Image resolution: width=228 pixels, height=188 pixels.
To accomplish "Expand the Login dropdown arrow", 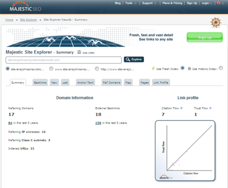I will [x=211, y=3].
